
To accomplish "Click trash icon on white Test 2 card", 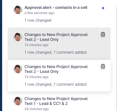I will pos(103,66).
